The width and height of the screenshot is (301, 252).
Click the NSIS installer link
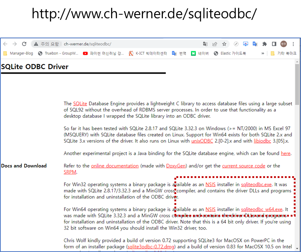click(x=210, y=184)
